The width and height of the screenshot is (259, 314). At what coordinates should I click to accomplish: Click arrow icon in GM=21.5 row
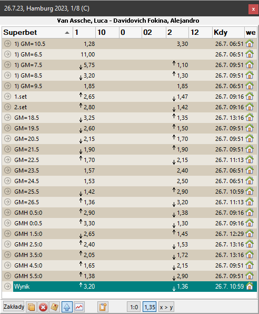[x=7, y=149]
